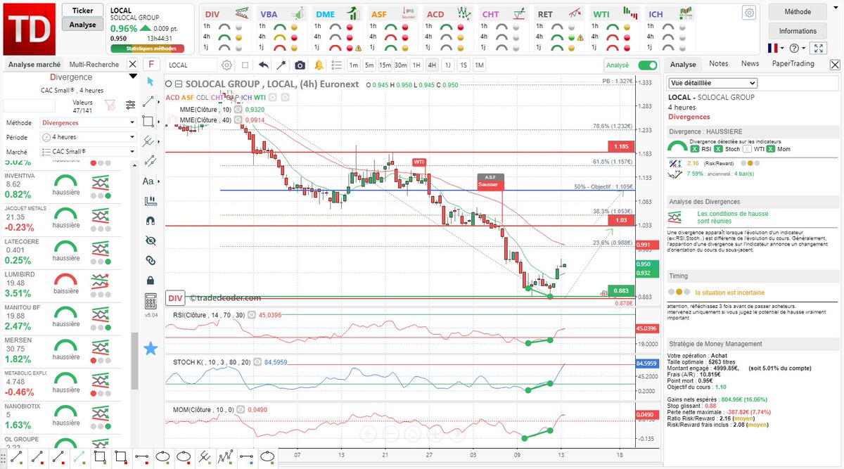844x469 pixels.
Task: Click the undo arrow in chart toolbar
Action: 264,65
